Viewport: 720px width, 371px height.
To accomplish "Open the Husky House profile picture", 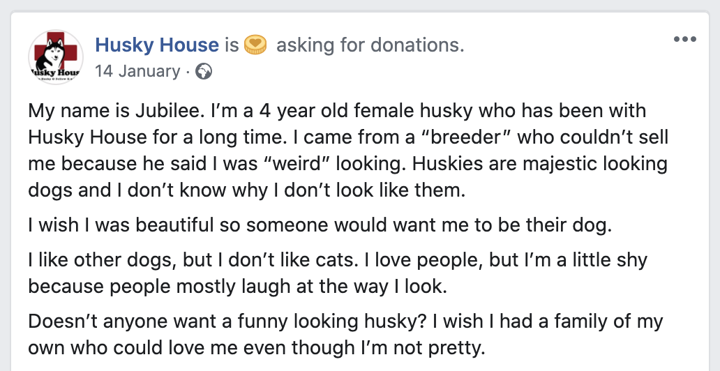I will pyautogui.click(x=54, y=58).
